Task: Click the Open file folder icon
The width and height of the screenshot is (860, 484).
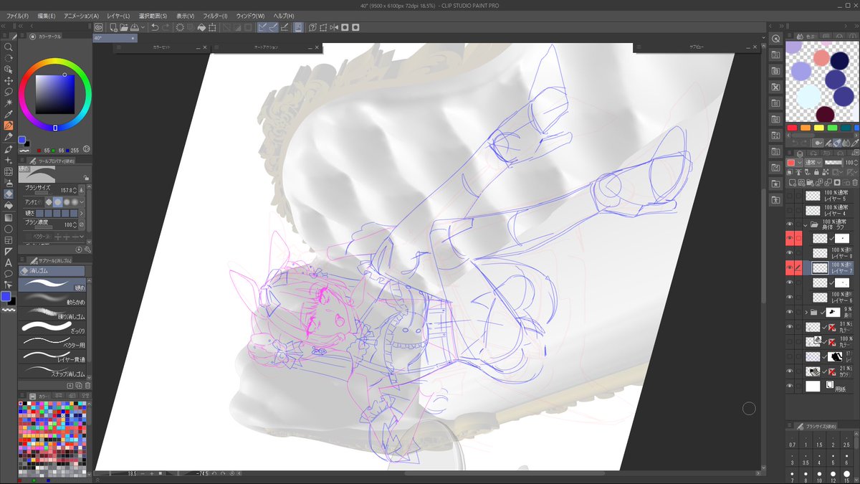Action: [124, 27]
